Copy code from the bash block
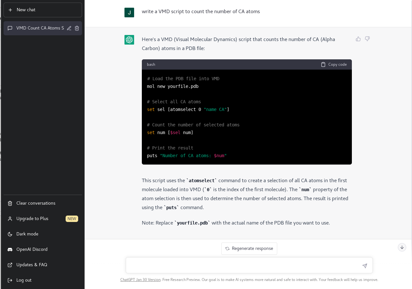Image resolution: width=412 pixels, height=289 pixels. click(334, 64)
